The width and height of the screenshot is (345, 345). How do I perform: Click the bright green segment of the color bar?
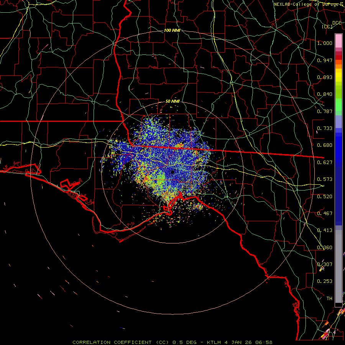(338, 105)
